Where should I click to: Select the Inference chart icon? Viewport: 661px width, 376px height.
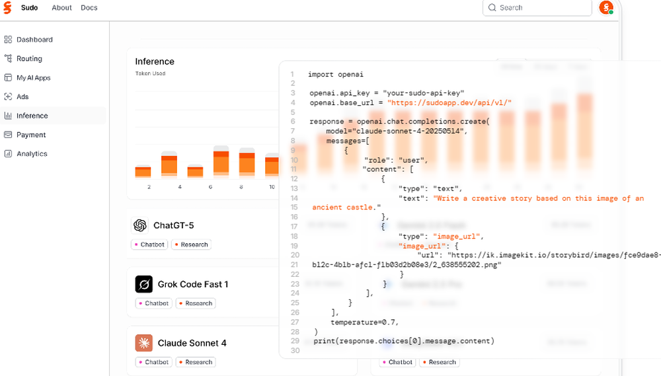tap(8, 116)
